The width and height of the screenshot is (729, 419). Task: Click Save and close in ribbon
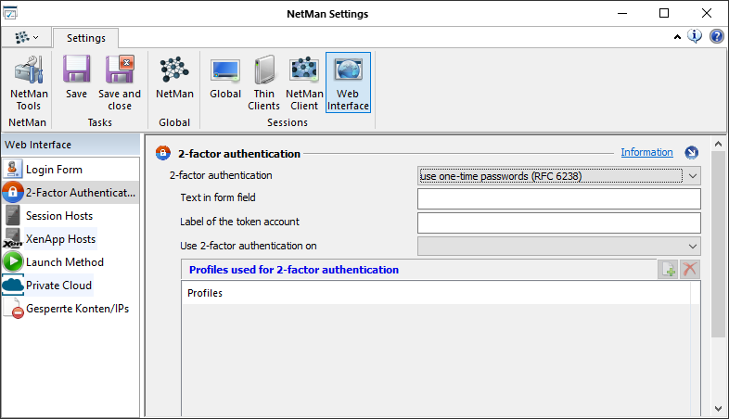click(120, 83)
